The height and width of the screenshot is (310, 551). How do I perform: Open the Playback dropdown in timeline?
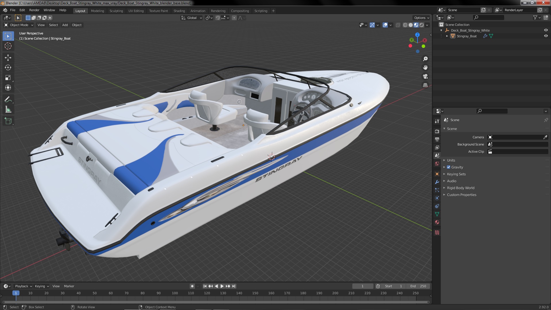click(x=23, y=286)
